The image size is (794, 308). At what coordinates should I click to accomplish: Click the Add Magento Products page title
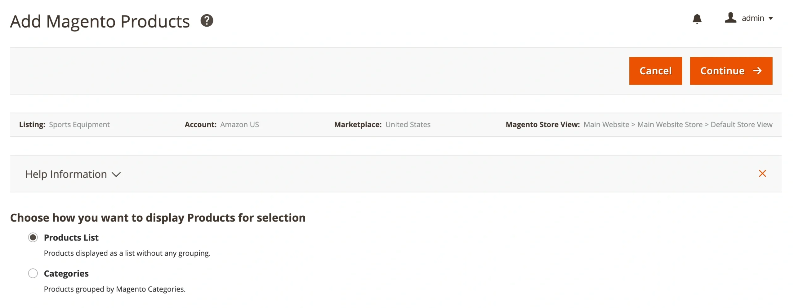[100, 21]
